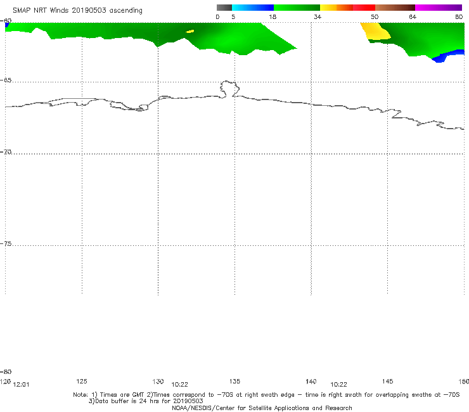The image size is (469, 412).
Task: Click the color bar label "34"
Action: click(x=318, y=16)
